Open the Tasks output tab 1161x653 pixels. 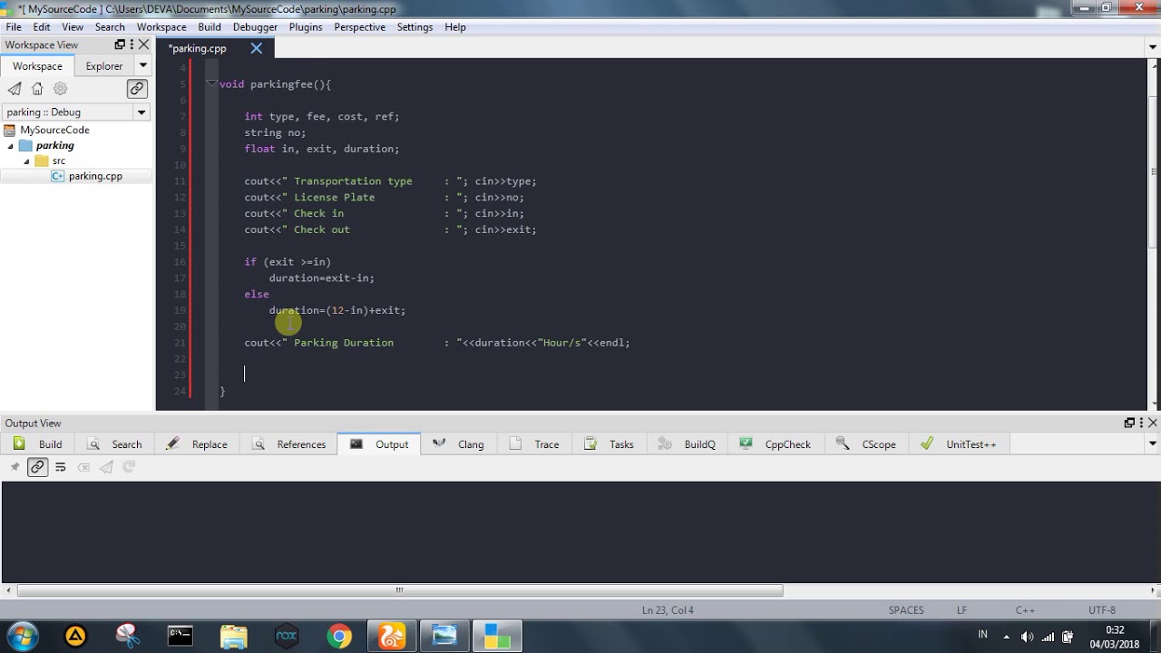click(x=610, y=444)
